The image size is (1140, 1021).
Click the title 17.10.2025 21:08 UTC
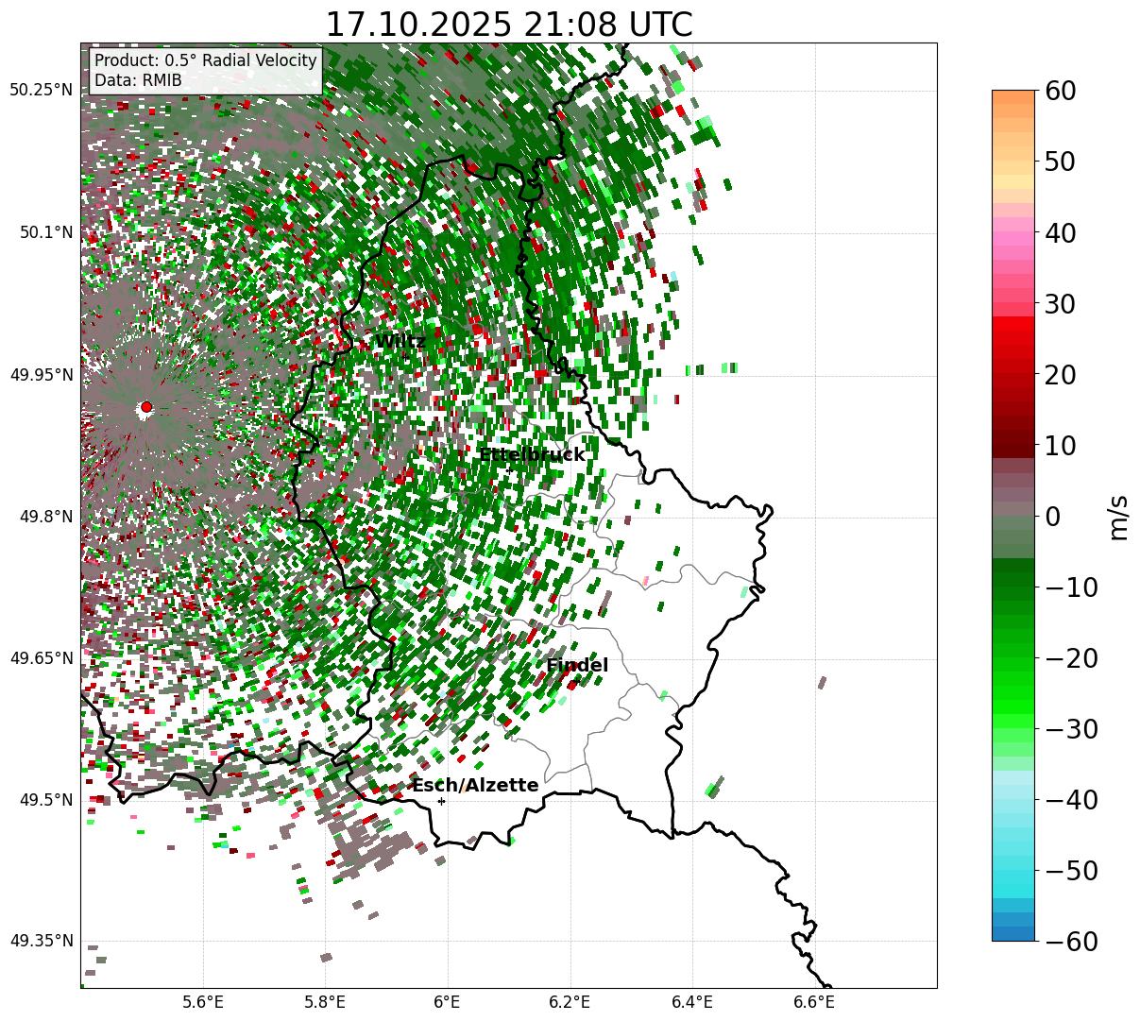coord(508,25)
